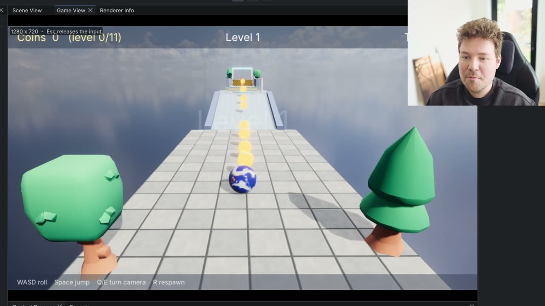Click the cone-shaped pine tree

point(398,191)
